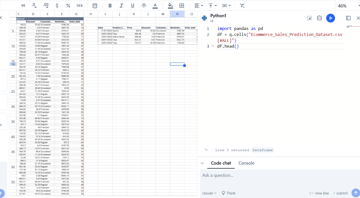Open text wrap dropdown
This screenshot has width=360, height=198.
(x=226, y=5)
